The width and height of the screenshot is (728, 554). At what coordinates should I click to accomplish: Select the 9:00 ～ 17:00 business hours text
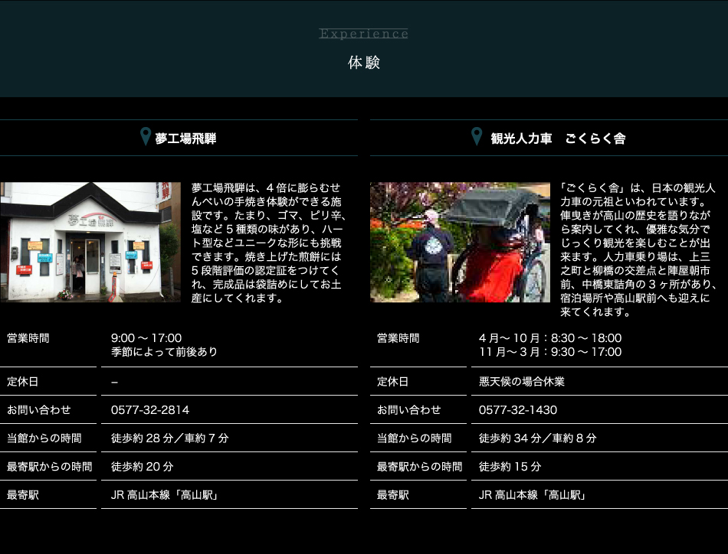(146, 338)
